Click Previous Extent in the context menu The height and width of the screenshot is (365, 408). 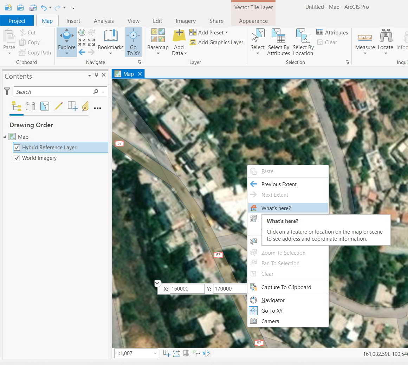[x=279, y=184]
